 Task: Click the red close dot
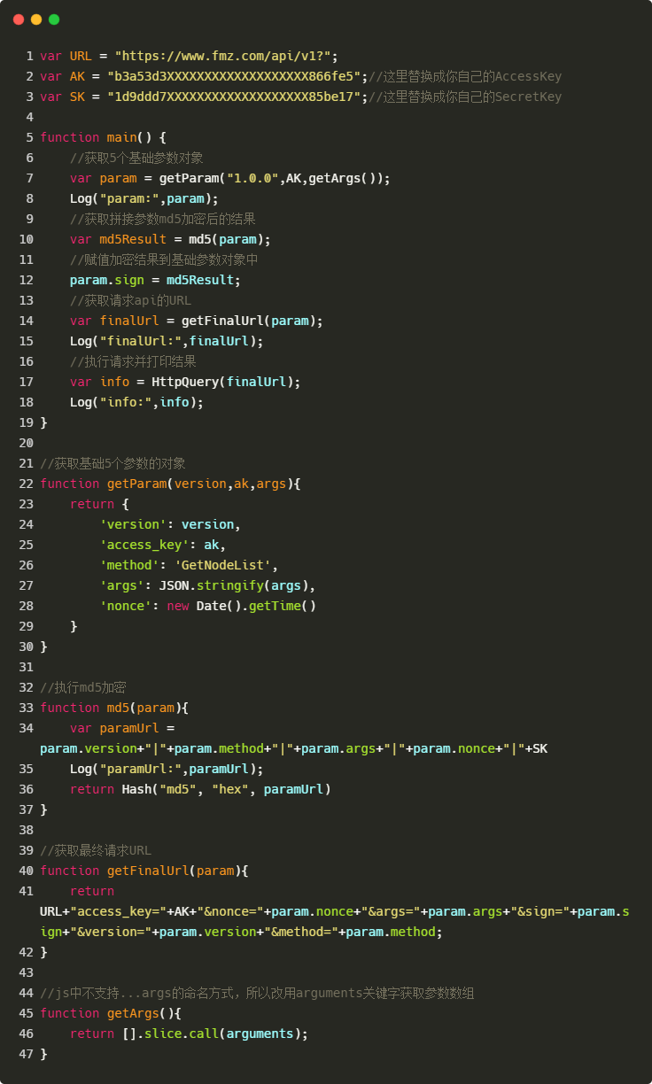pos(19,19)
